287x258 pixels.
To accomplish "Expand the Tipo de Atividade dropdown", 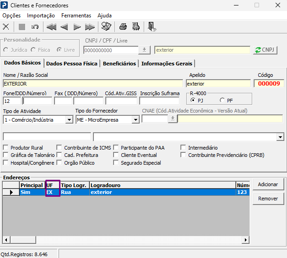I will pos(69,120).
